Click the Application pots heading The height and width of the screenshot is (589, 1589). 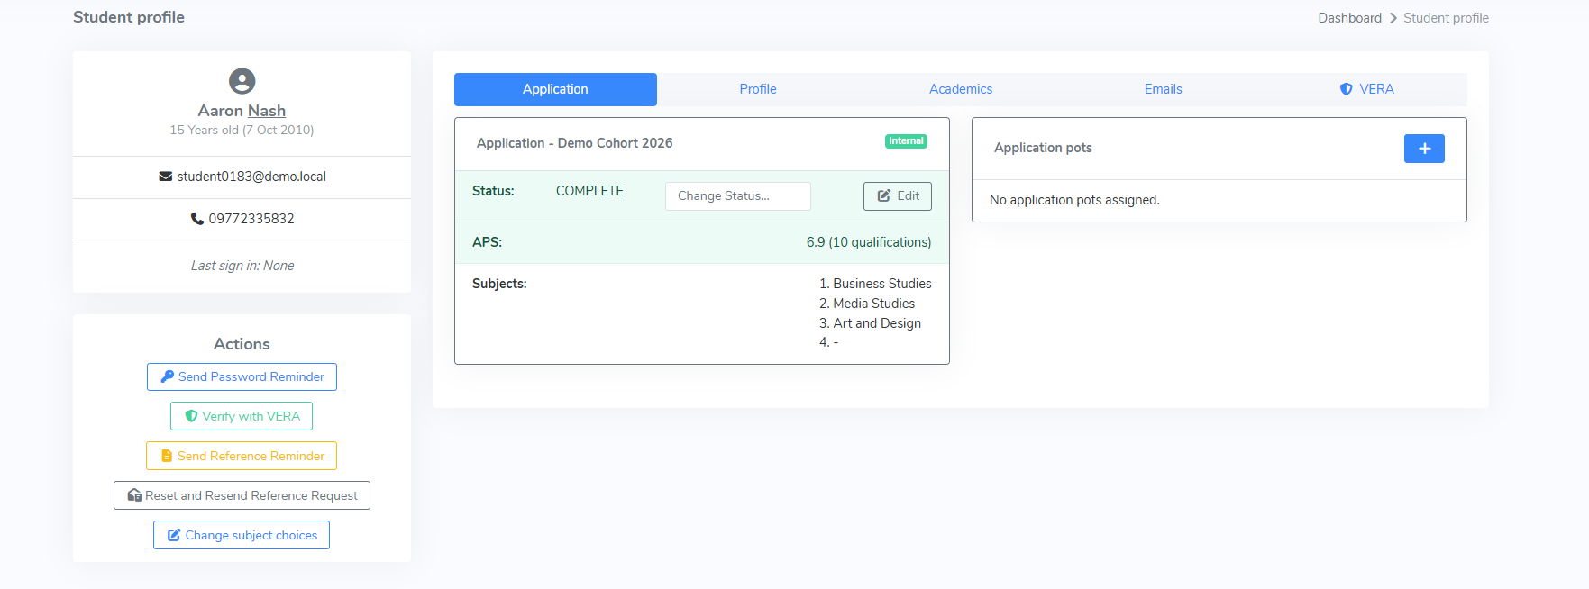[x=1043, y=148]
